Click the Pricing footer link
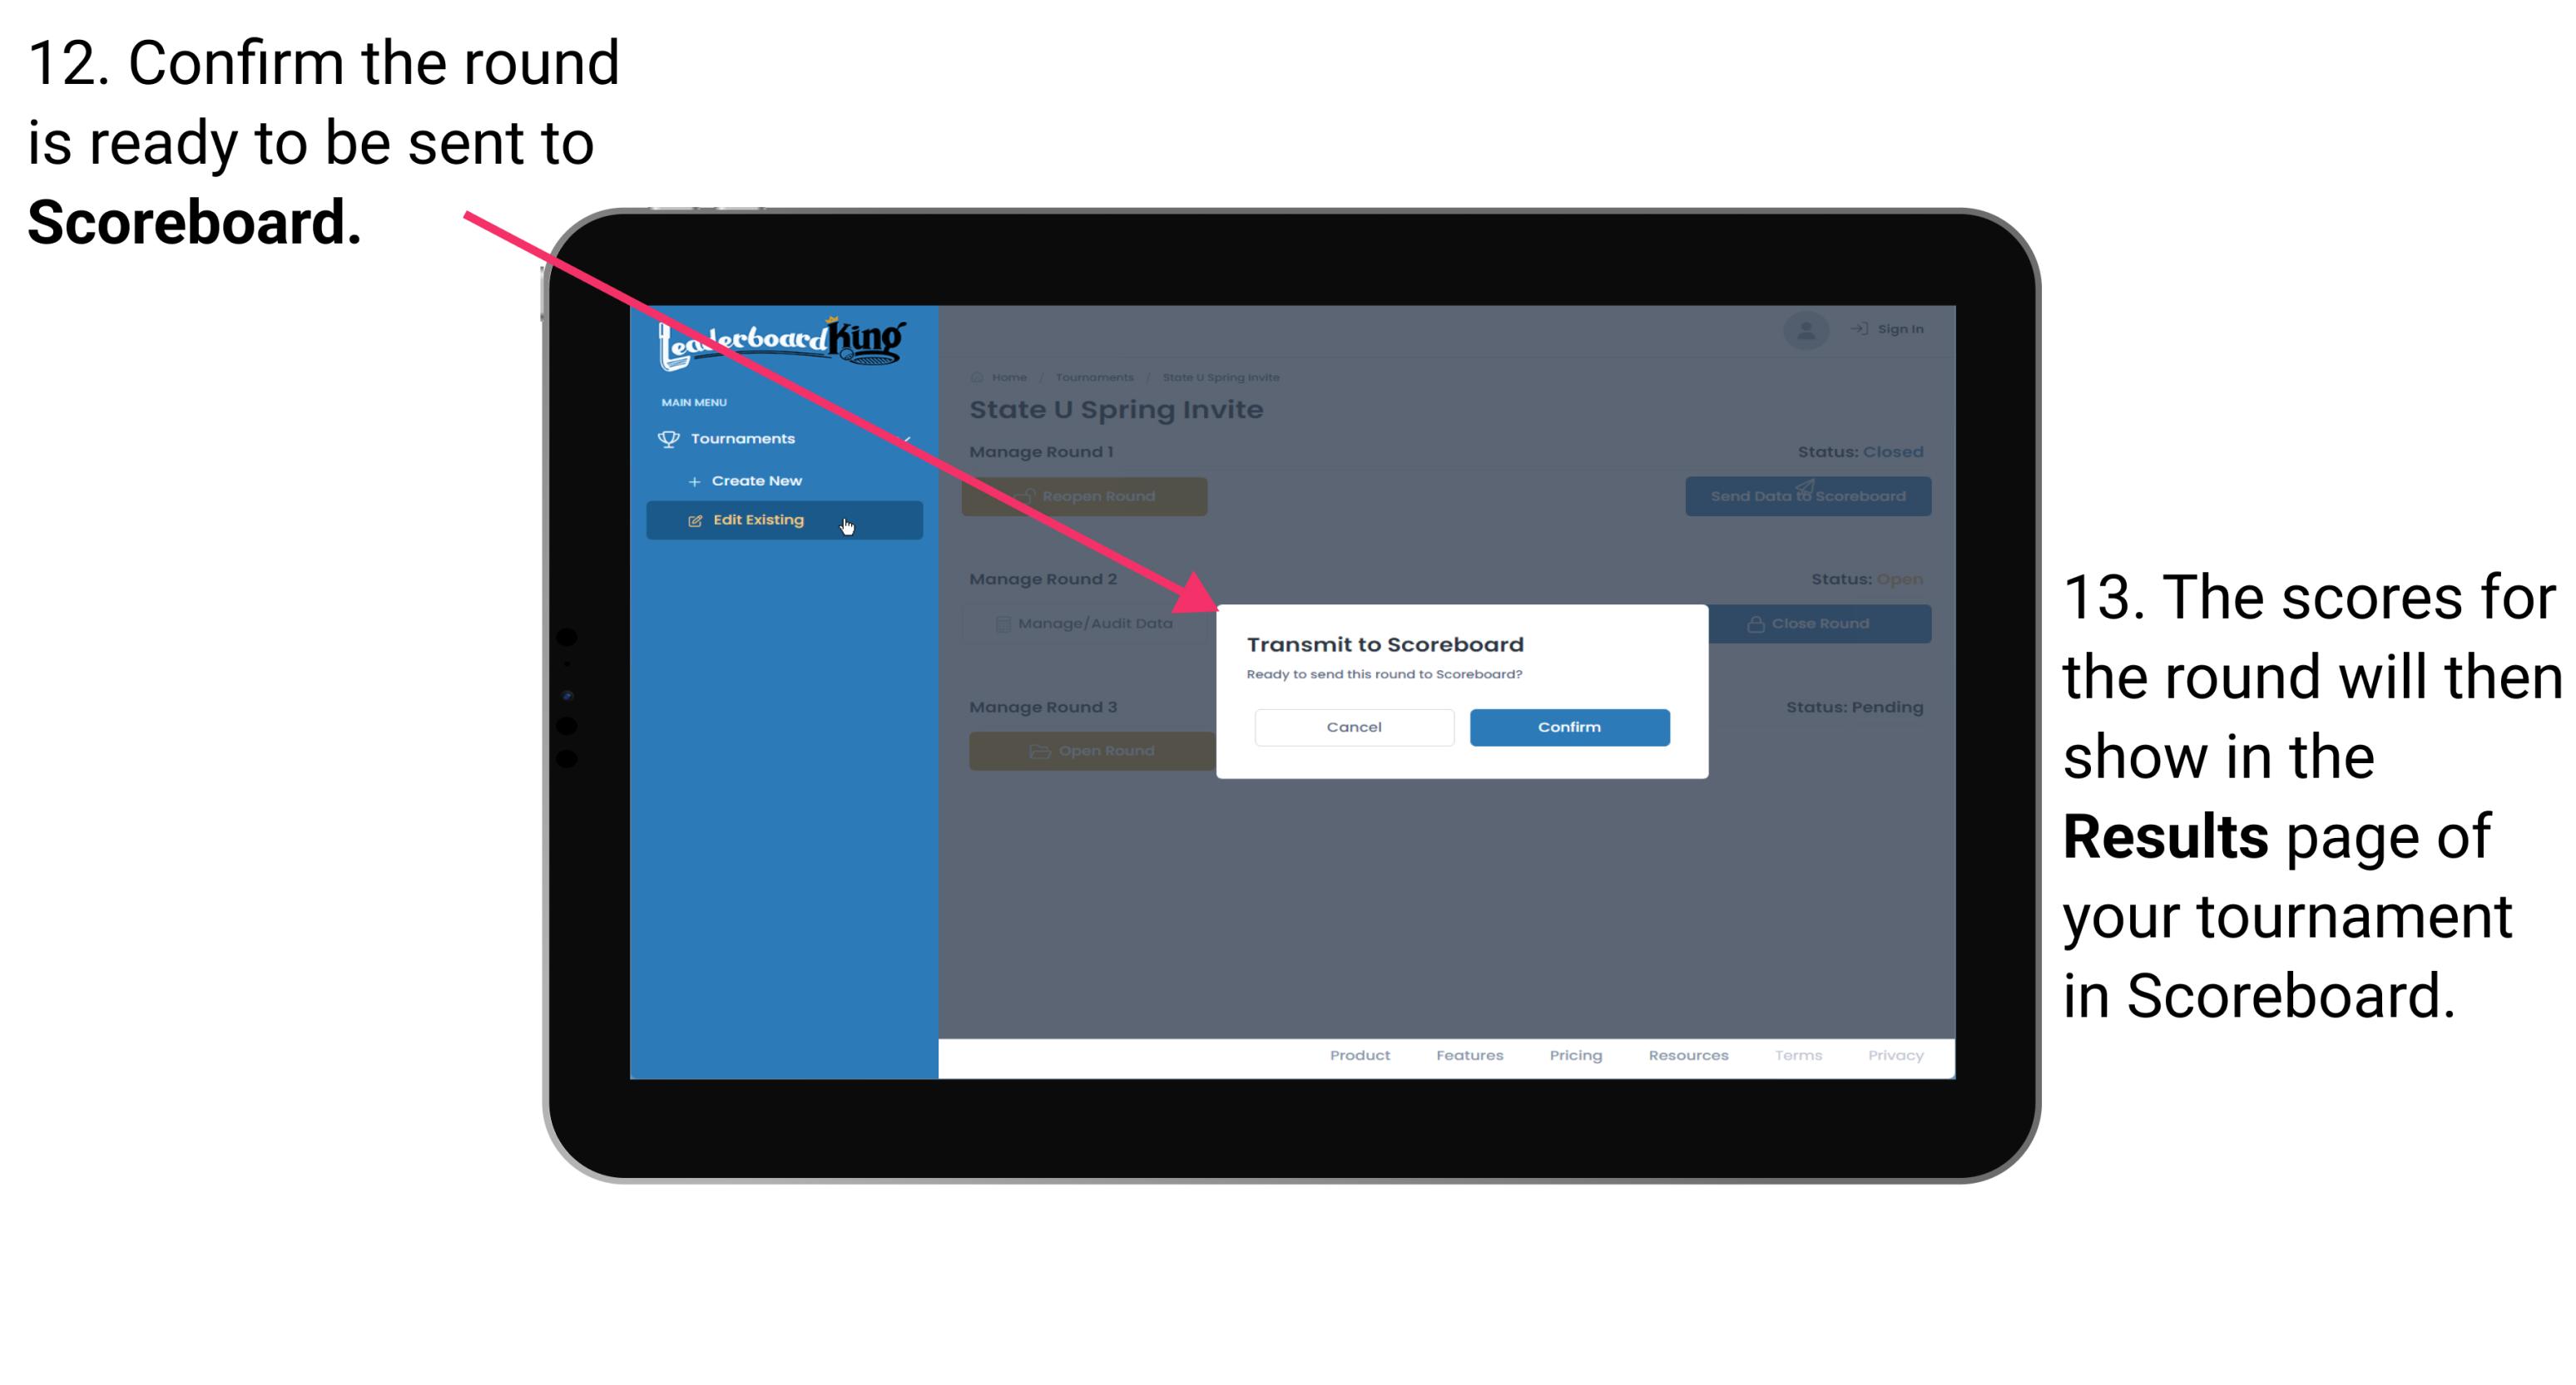Screen dimensions: 2576x1385 tap(1573, 1057)
